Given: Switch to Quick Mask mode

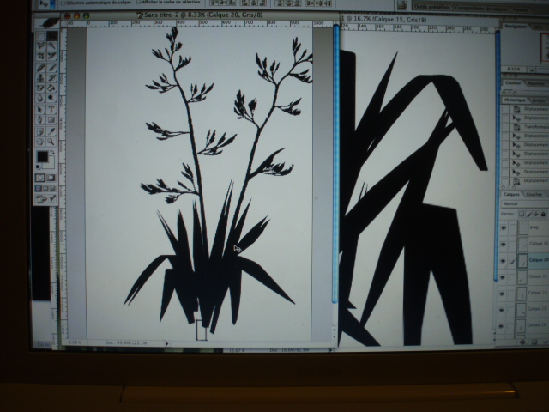Looking at the screenshot, I should 51,178.
